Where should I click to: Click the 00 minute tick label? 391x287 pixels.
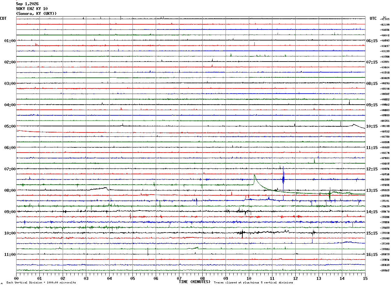point(16,278)
